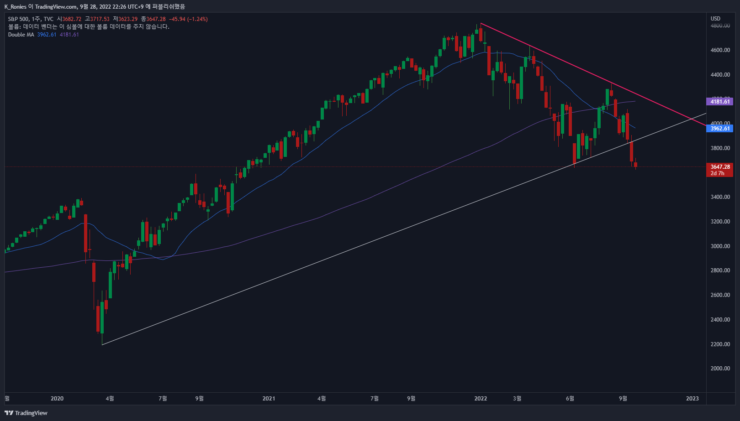Click the 3400.00 price axis tick
This screenshot has width=740, height=421.
(x=720, y=197)
